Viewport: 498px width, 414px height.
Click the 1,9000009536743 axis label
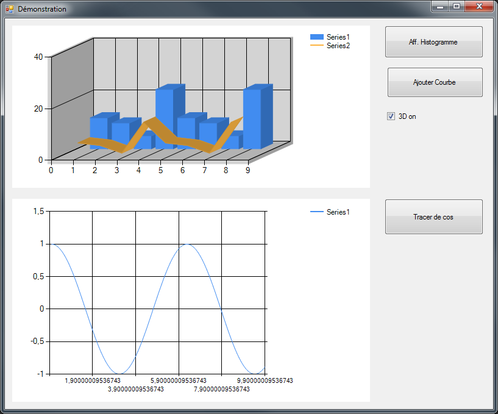coord(93,380)
